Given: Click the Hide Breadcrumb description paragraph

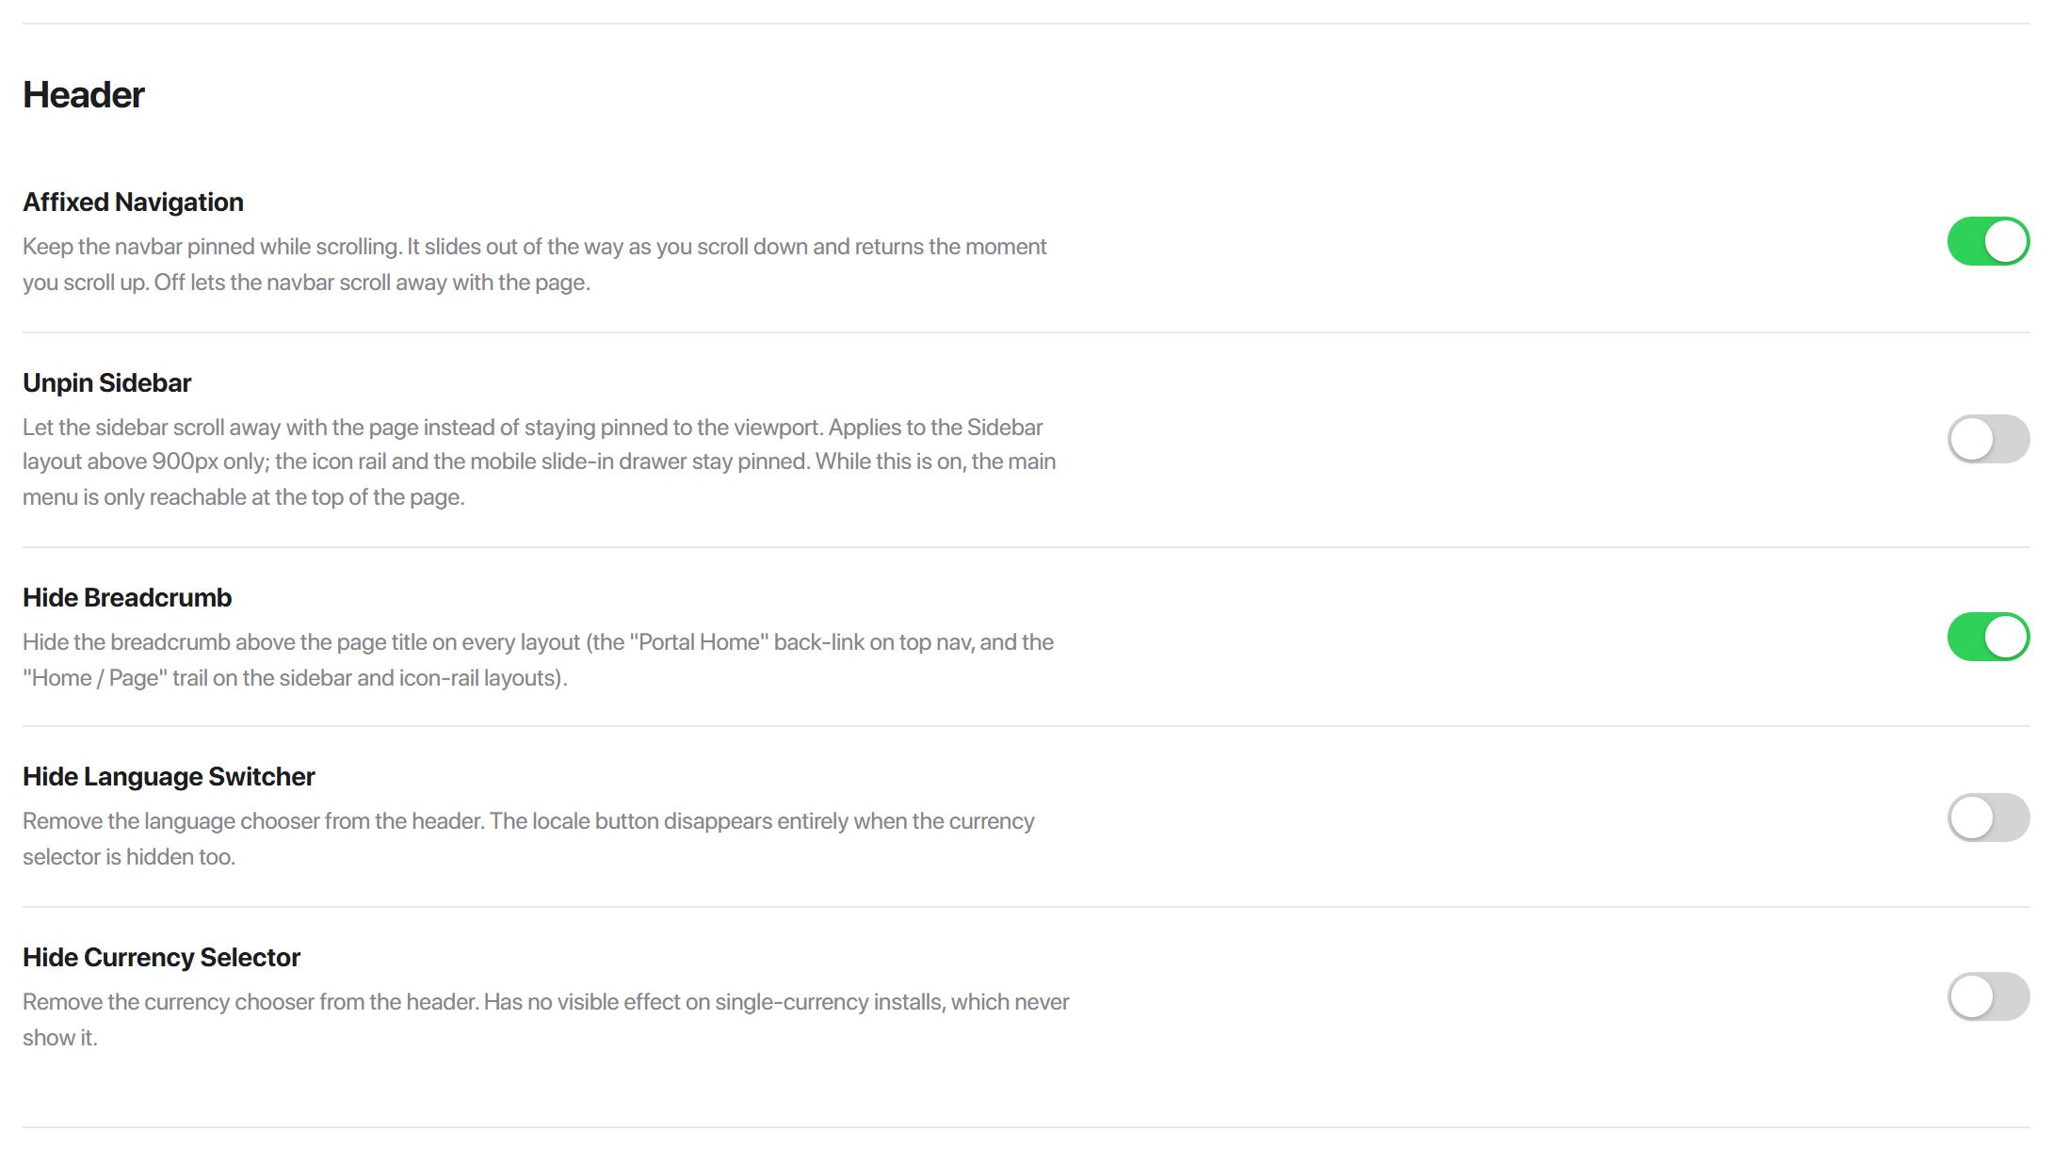Looking at the screenshot, I should pos(539,660).
